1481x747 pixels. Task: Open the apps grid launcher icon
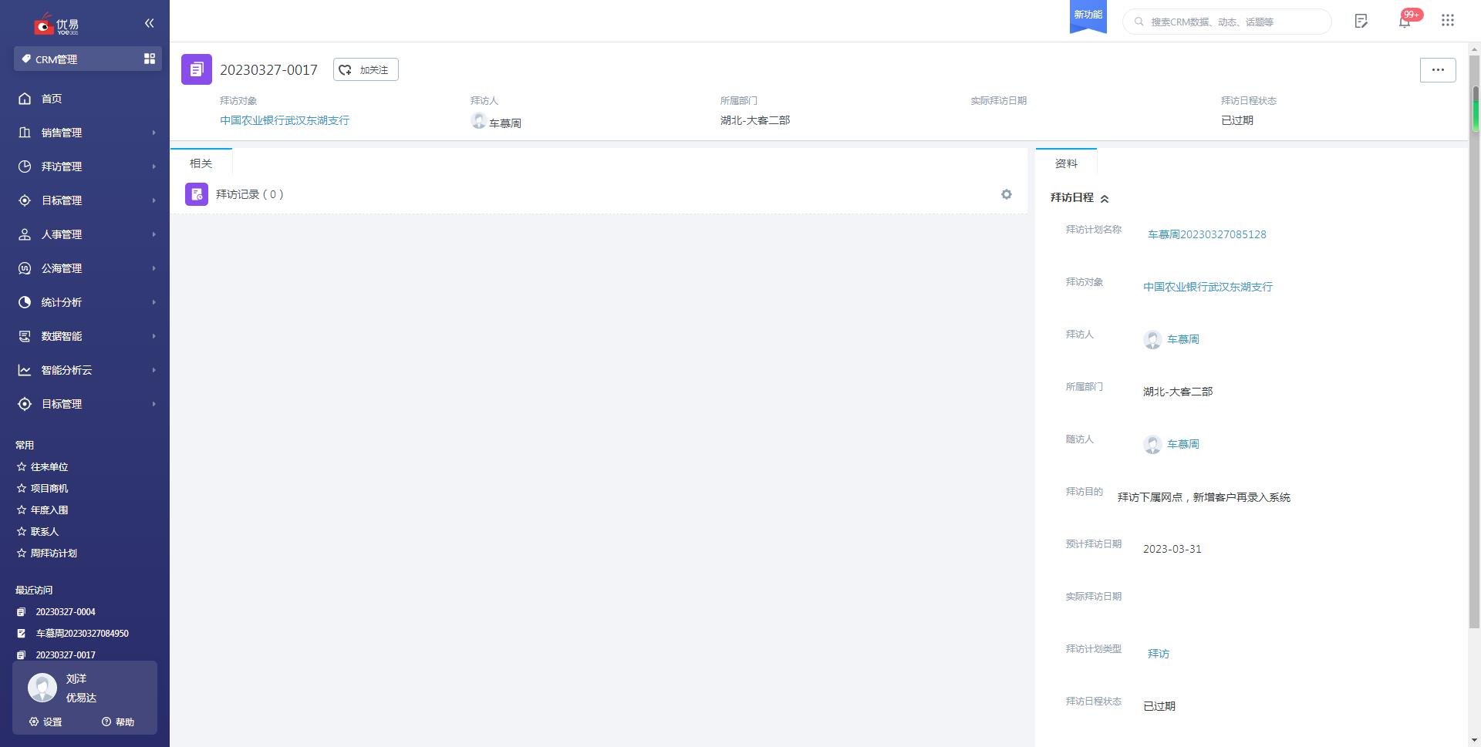point(1447,21)
